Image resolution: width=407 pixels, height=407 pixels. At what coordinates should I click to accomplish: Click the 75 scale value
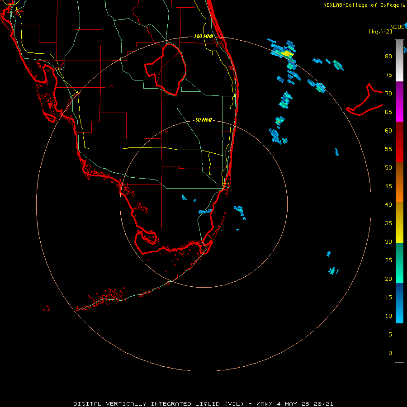point(388,75)
